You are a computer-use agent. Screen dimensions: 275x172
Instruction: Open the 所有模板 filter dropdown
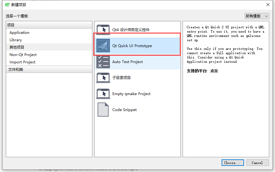257,16
